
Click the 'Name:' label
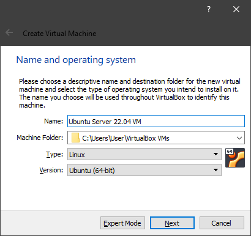tap(54, 121)
